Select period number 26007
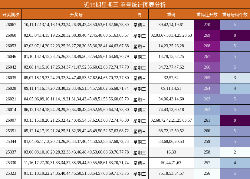This screenshot has width=250, height=179. (11, 120)
